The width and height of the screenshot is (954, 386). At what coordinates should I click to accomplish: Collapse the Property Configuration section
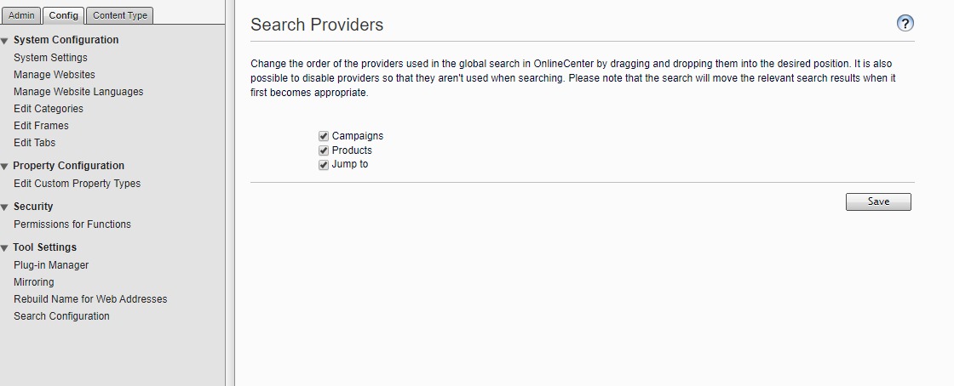tap(5, 167)
